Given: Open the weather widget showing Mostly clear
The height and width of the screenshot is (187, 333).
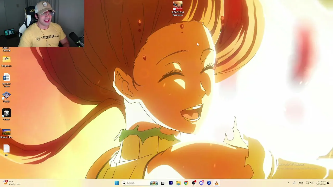Looking at the screenshot, I should point(12,183).
